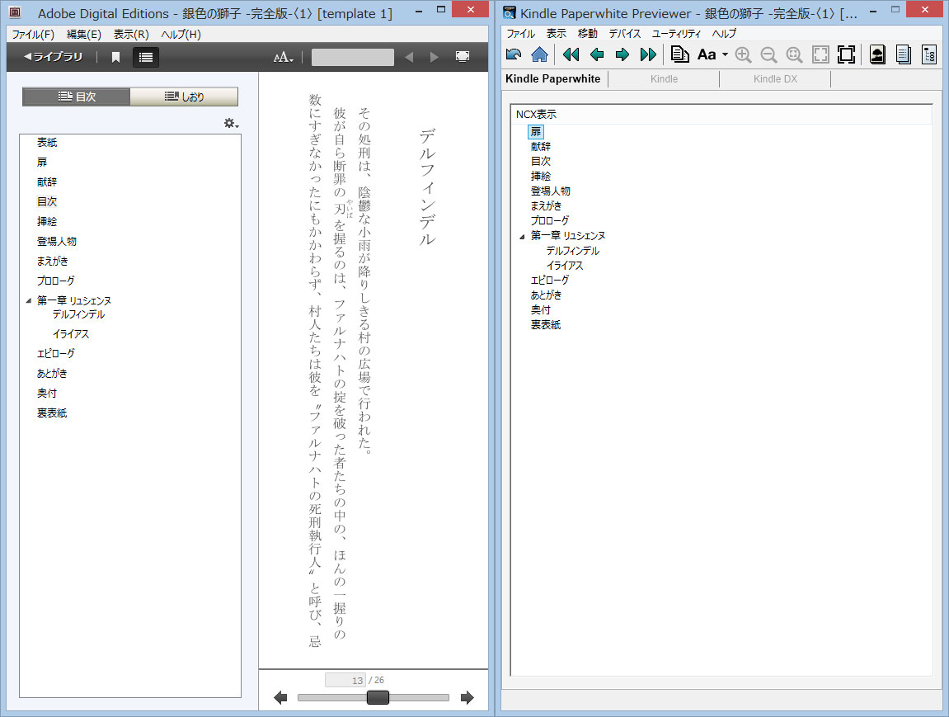Select まえがき in Kindle NCX view
Image resolution: width=949 pixels, height=717 pixels.
(546, 206)
